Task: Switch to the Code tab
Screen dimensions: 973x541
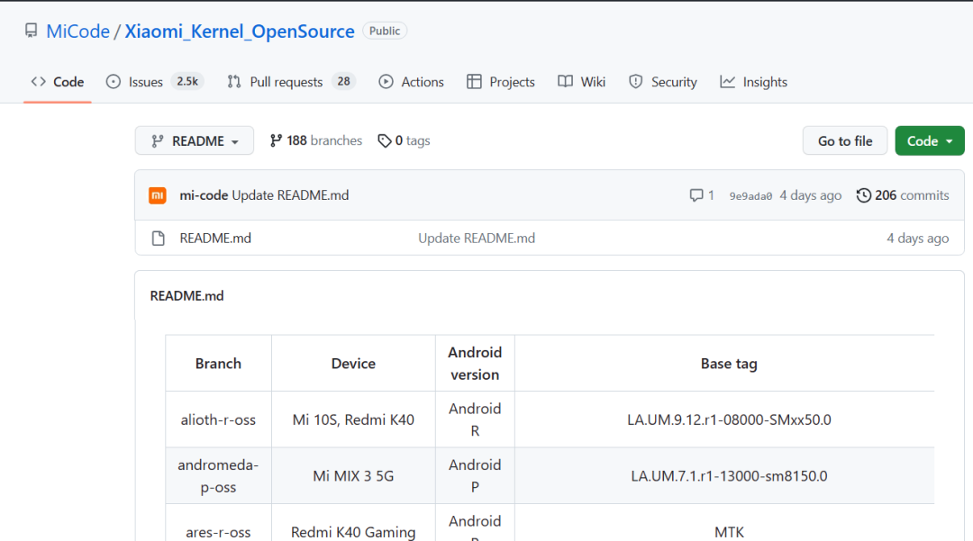Action: [57, 82]
